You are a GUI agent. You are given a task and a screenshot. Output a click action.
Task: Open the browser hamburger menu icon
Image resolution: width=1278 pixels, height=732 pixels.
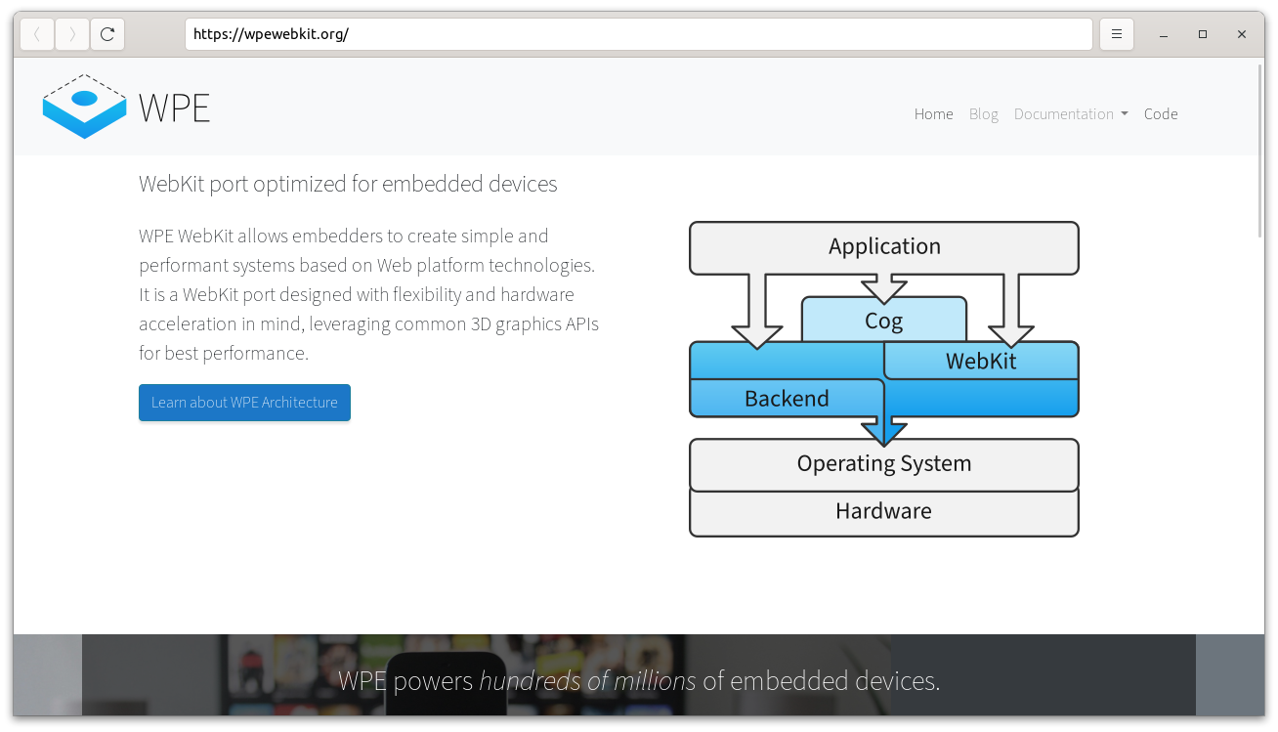tap(1116, 33)
